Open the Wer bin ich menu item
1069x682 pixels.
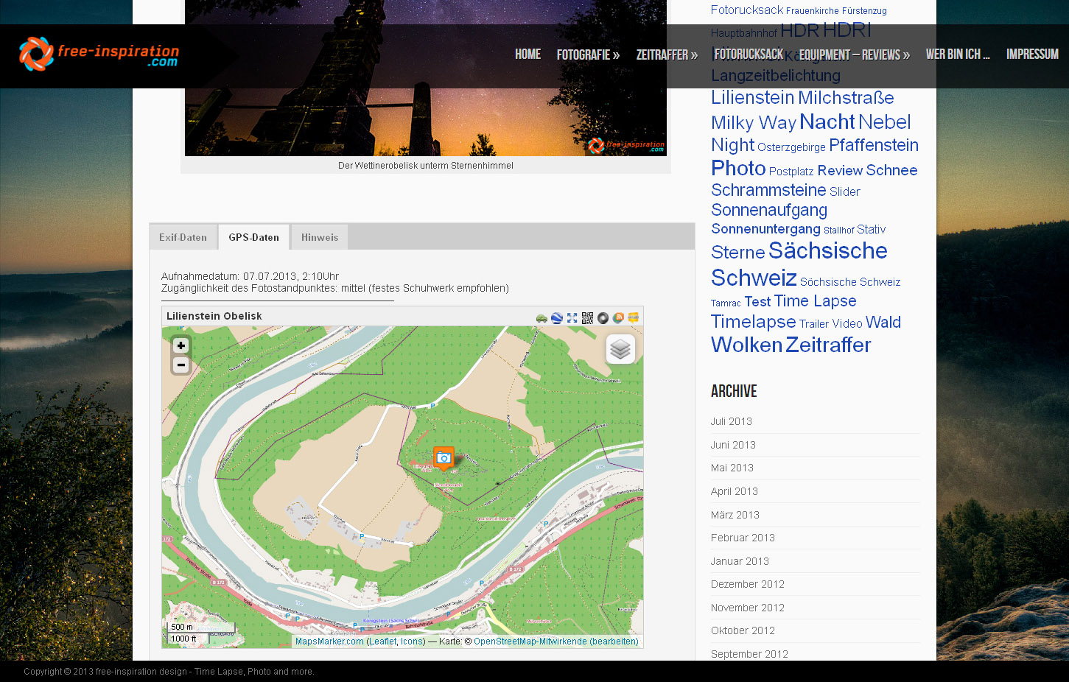[x=958, y=55]
